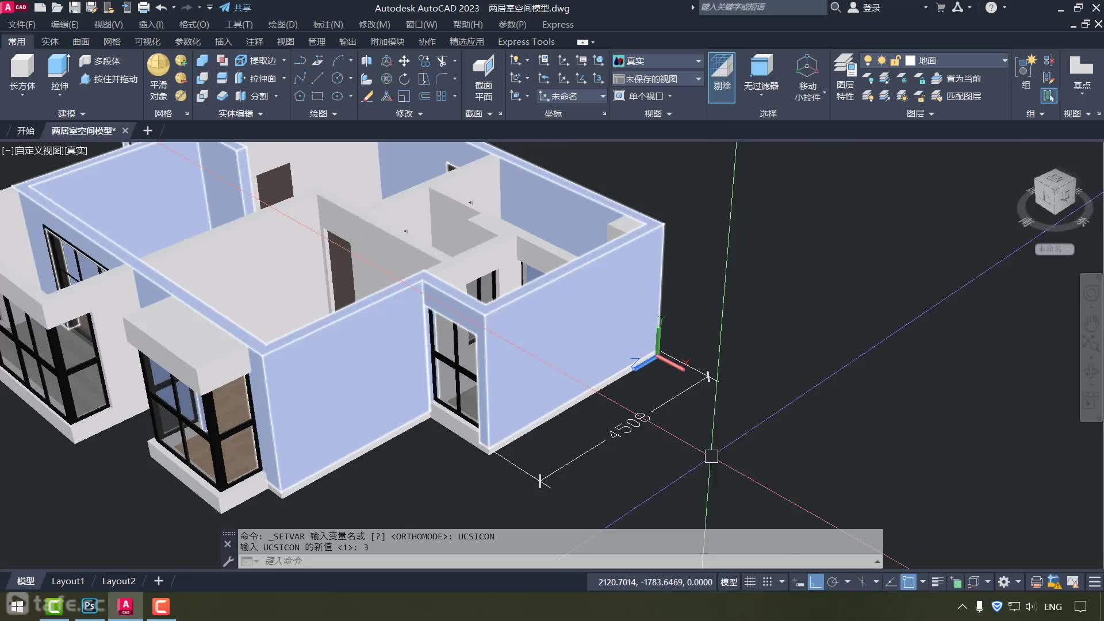1104x621 pixels.
Task: Click the Circle drawing tool
Action: coord(338,79)
